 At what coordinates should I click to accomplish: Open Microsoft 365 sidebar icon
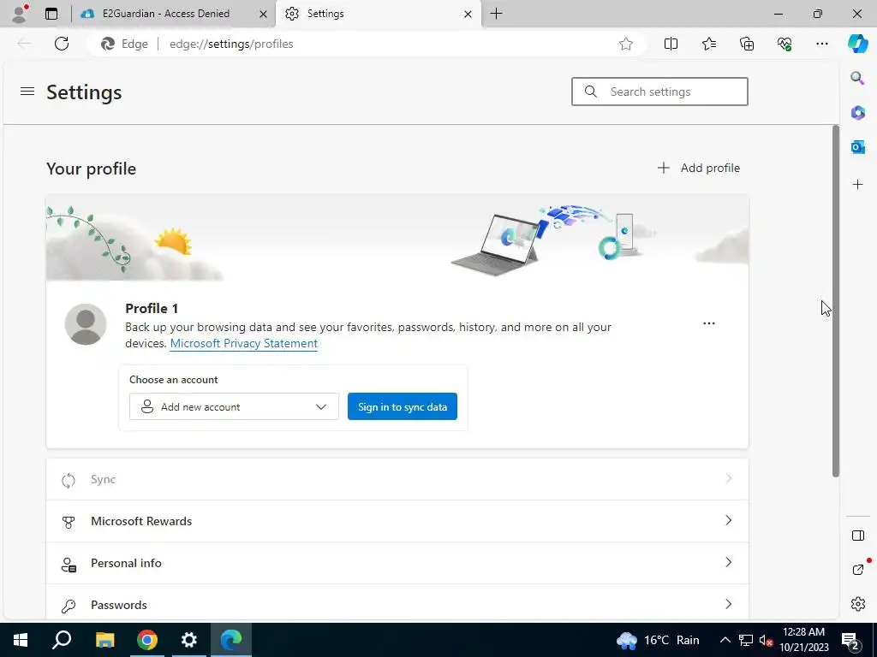click(857, 112)
